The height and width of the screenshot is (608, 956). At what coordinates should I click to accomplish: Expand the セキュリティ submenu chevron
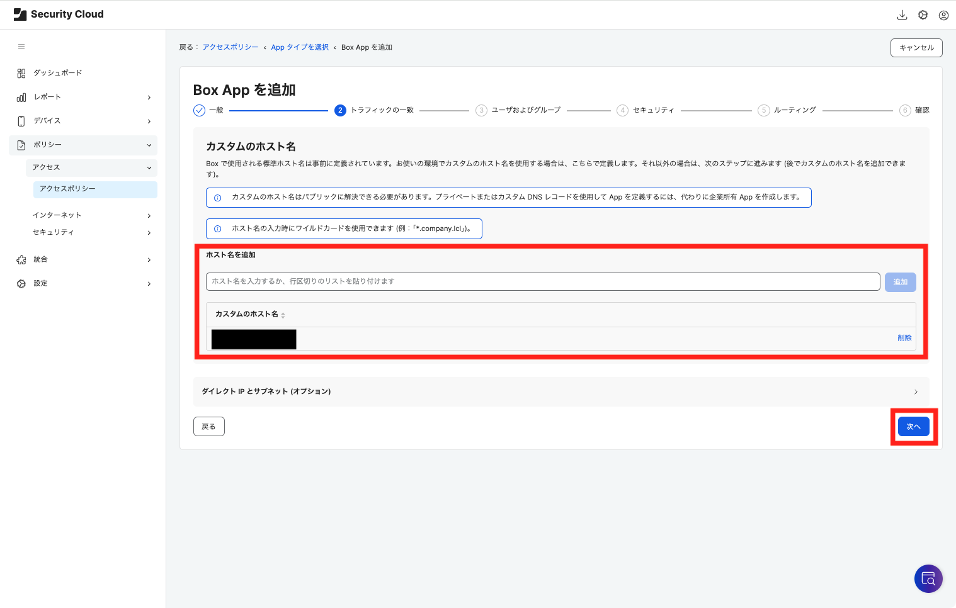149,233
